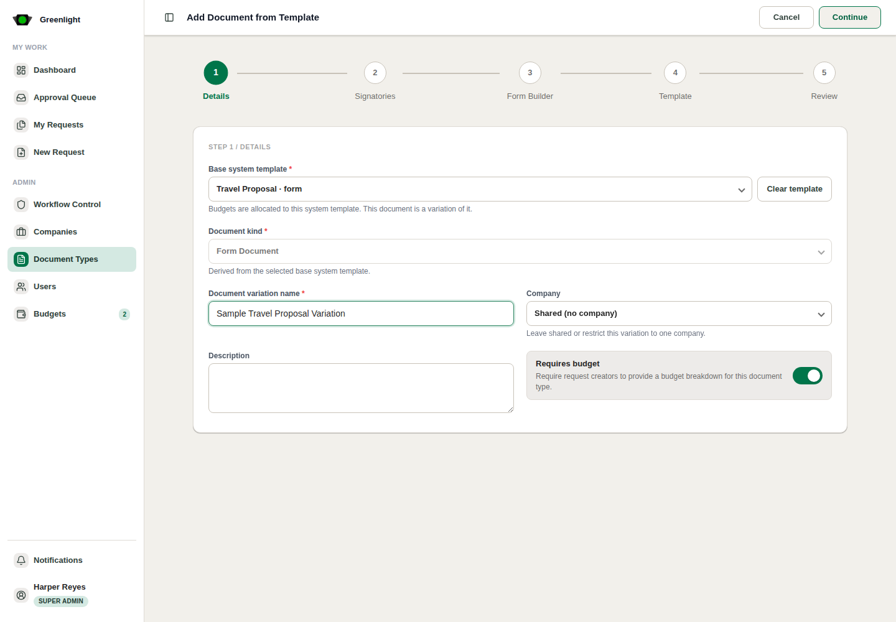Click the Clear template button
This screenshot has width=896, height=622.
coord(795,189)
